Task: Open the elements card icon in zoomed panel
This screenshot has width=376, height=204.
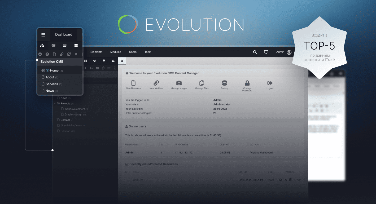Action: coord(54,45)
